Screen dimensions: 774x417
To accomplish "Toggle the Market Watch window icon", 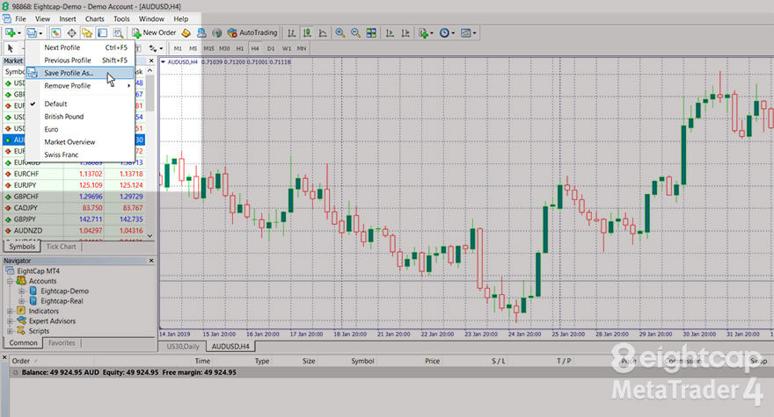I will point(55,33).
